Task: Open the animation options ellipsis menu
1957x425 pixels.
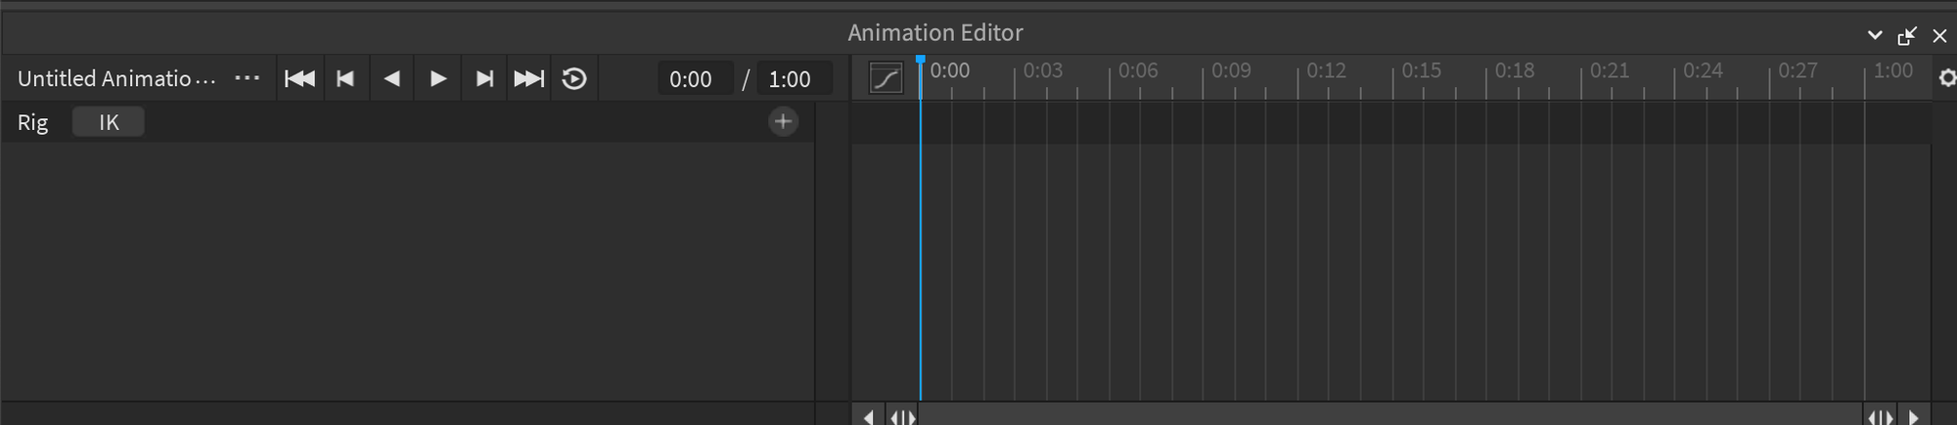Action: click(x=248, y=78)
